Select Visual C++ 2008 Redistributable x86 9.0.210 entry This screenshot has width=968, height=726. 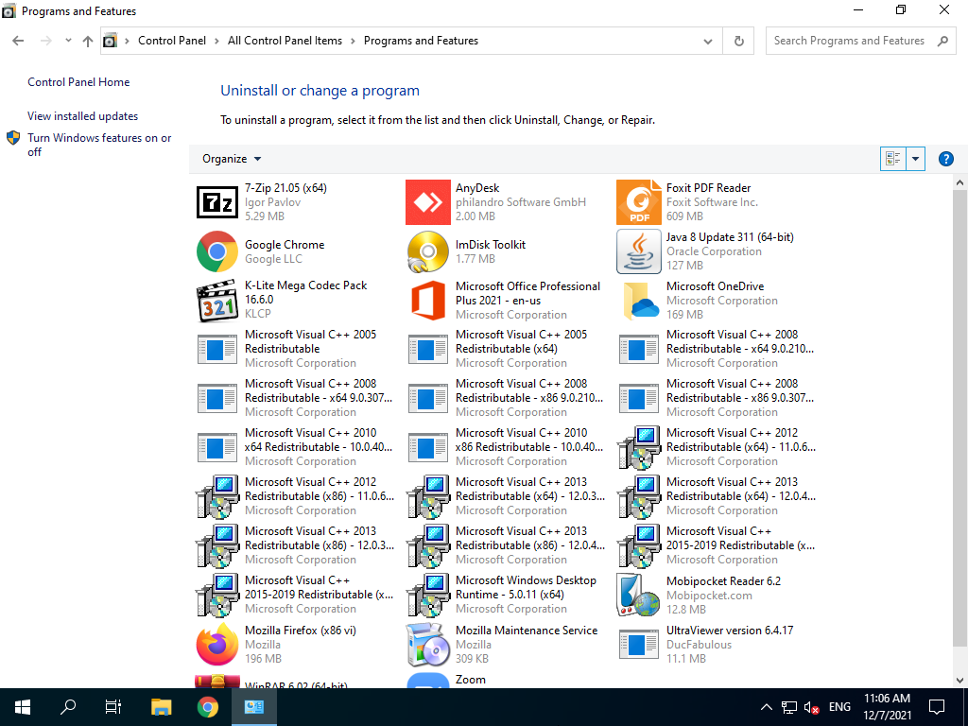click(507, 398)
